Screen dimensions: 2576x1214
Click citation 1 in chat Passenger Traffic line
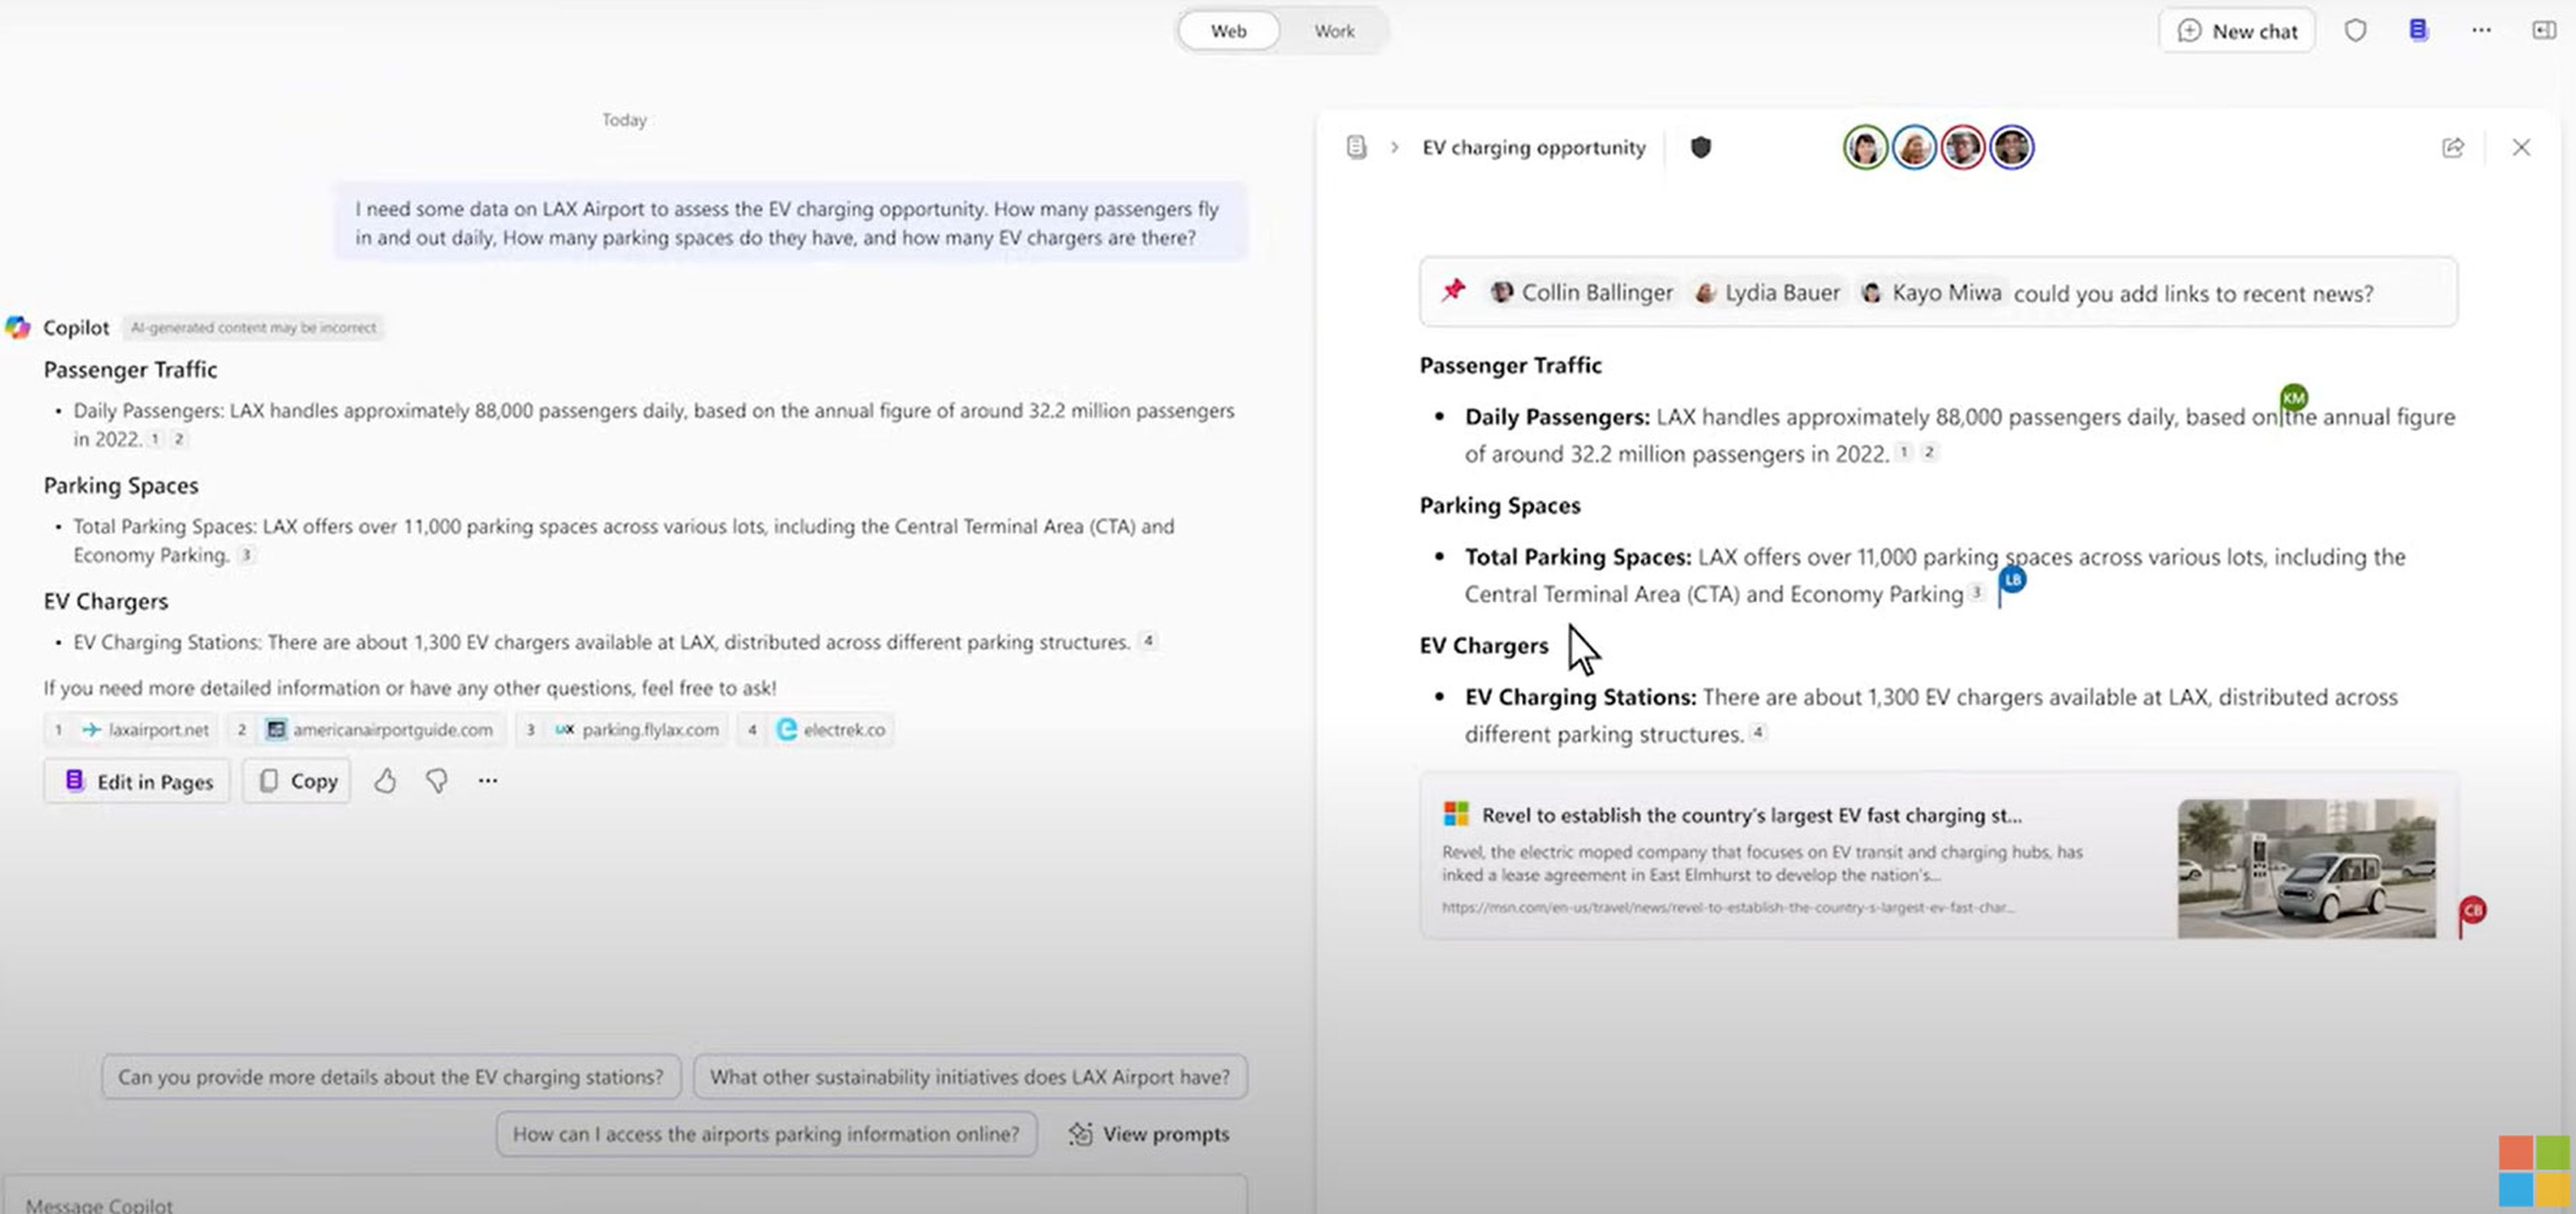pos(155,438)
